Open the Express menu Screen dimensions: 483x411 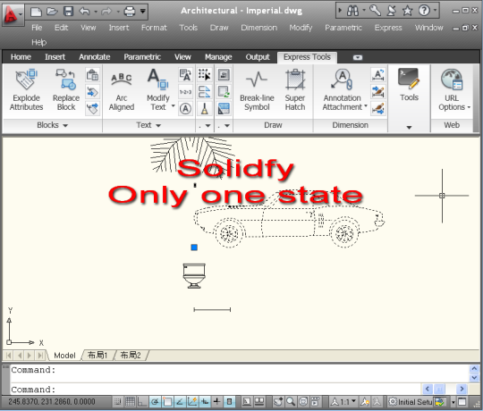pos(388,28)
